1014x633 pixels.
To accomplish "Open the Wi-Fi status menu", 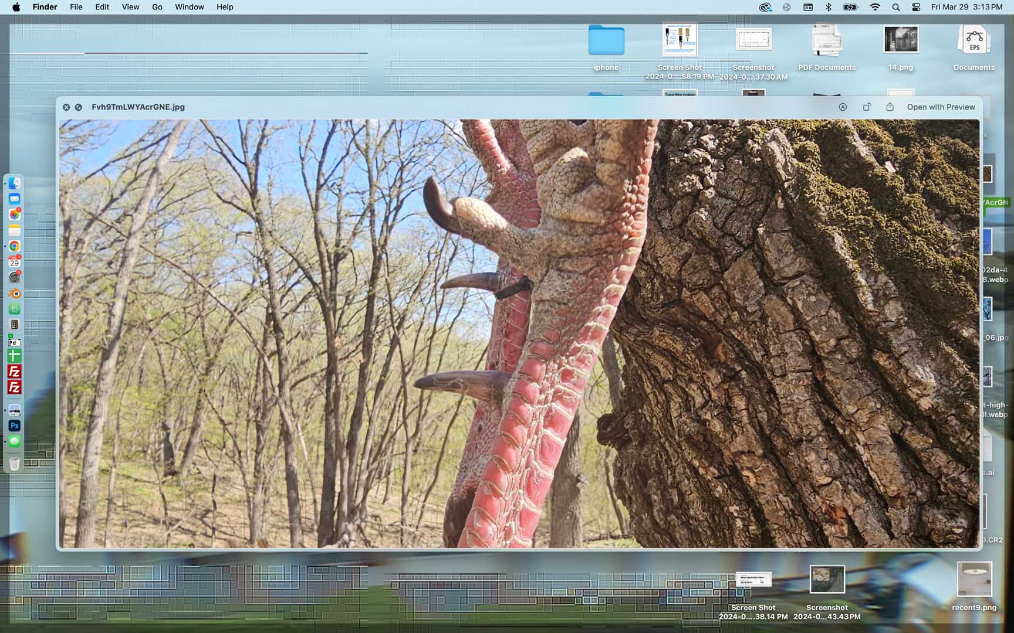I will point(875,7).
